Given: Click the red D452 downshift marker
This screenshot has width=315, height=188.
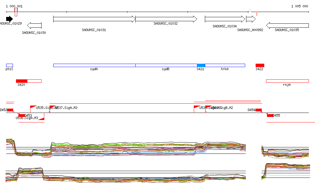Looking at the screenshot, I should coord(10,110).
